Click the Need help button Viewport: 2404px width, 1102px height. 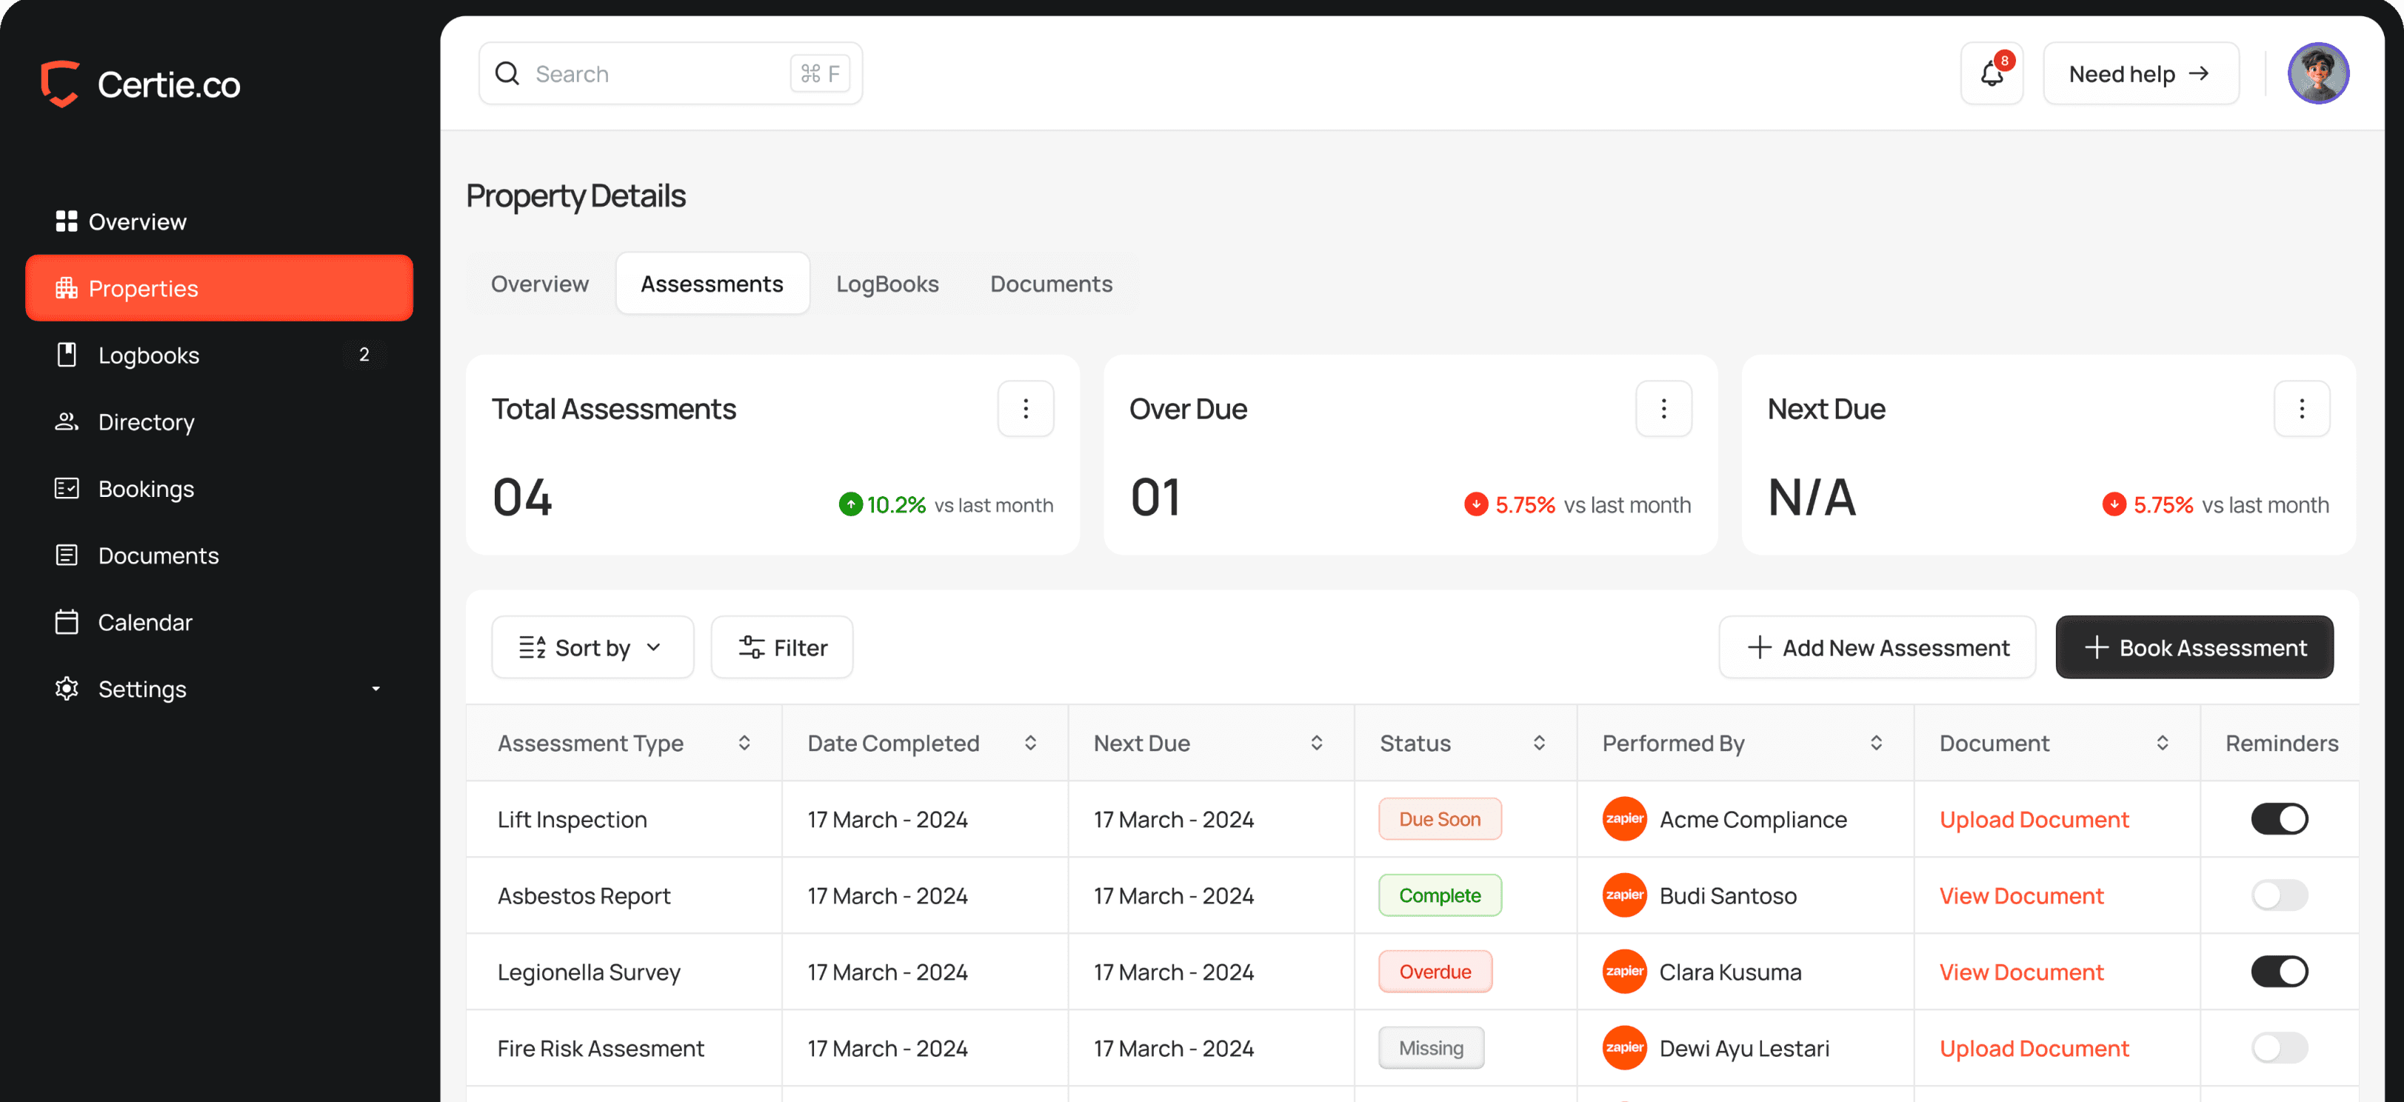pyautogui.click(x=2141, y=74)
